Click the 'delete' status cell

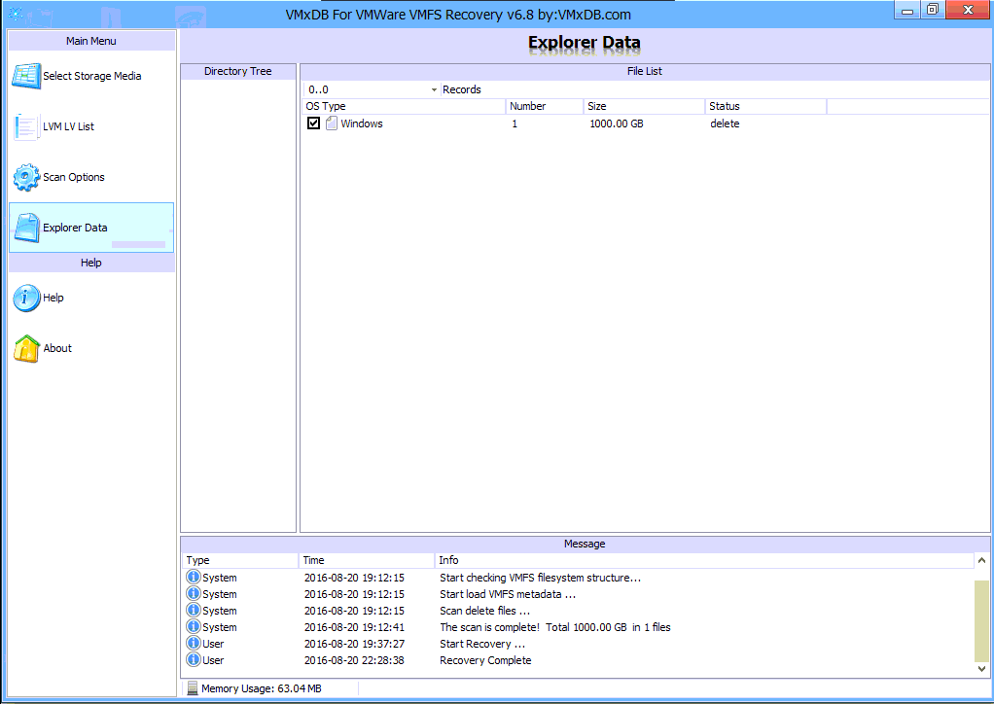(725, 123)
